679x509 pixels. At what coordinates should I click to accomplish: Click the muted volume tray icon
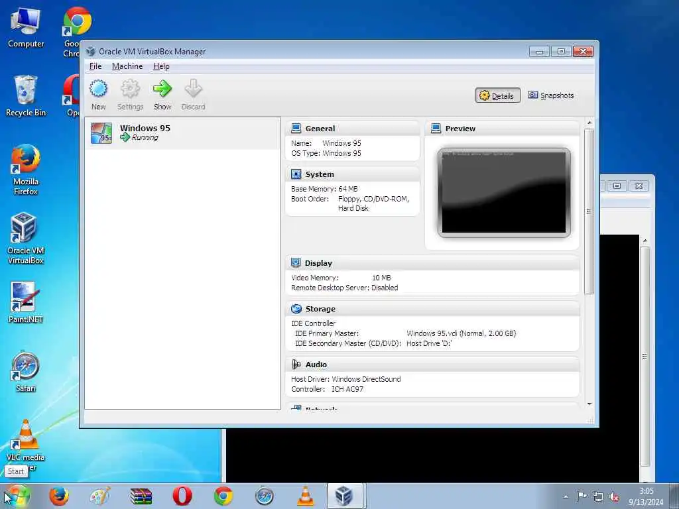pos(613,497)
